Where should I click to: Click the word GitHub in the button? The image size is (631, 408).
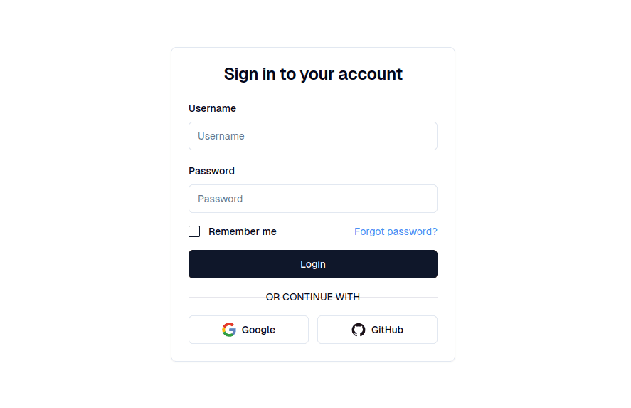coord(387,330)
